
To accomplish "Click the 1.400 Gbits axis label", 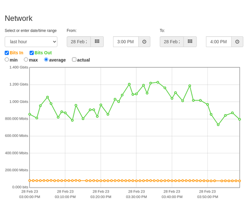I will click(x=19, y=67).
